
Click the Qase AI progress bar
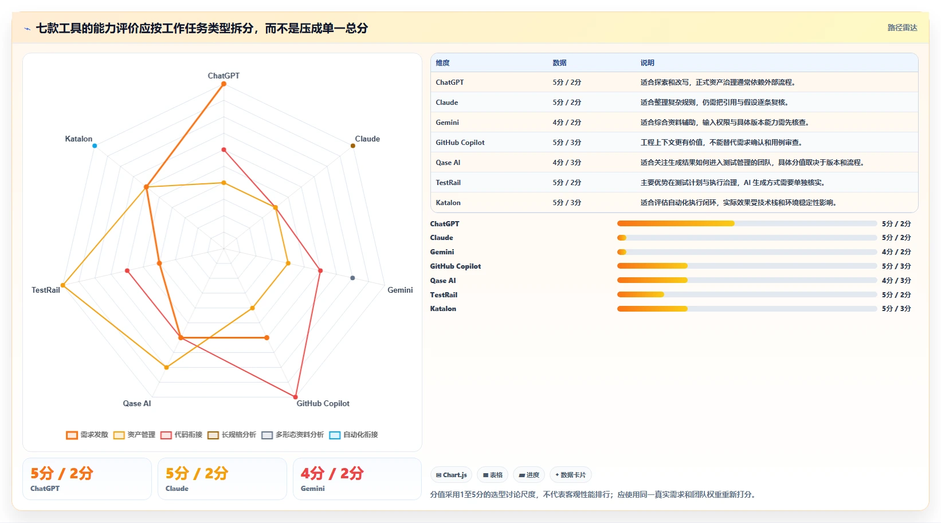point(747,280)
